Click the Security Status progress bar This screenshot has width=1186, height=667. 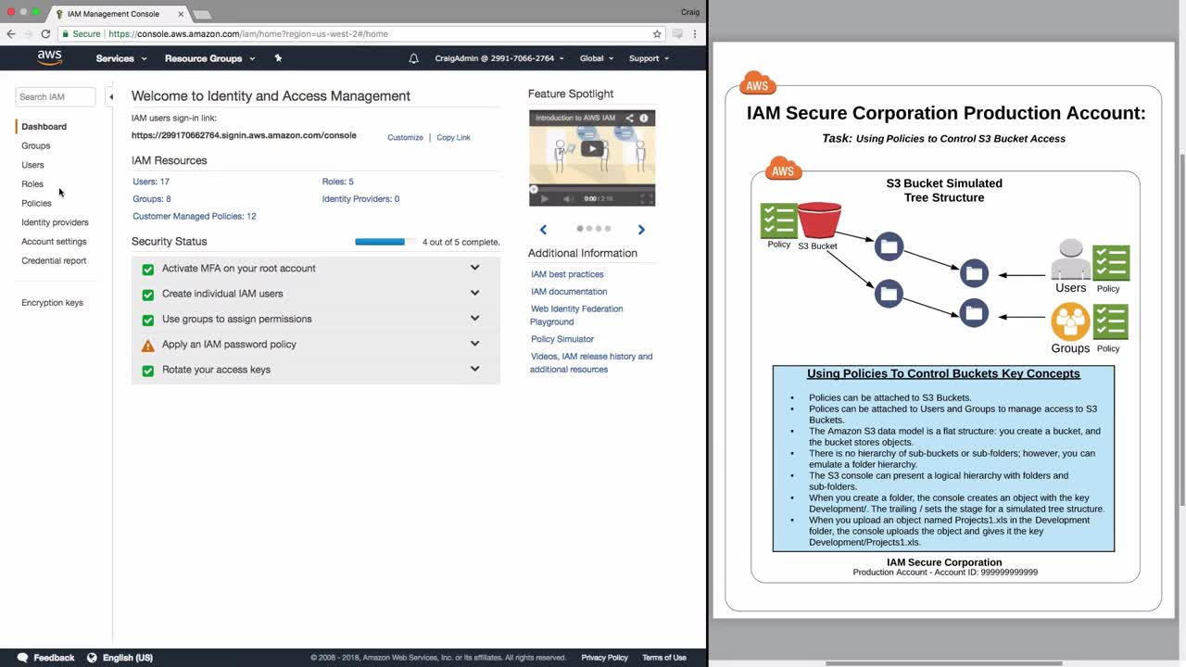(x=385, y=242)
